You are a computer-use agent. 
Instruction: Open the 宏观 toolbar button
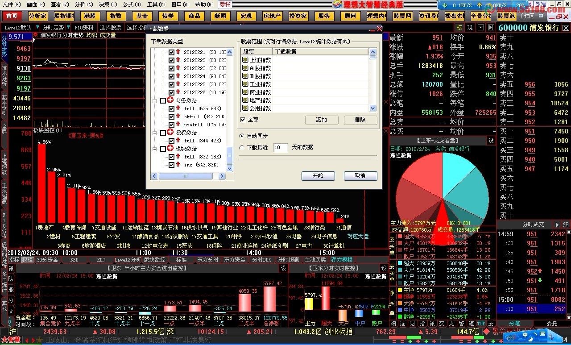(x=246, y=16)
